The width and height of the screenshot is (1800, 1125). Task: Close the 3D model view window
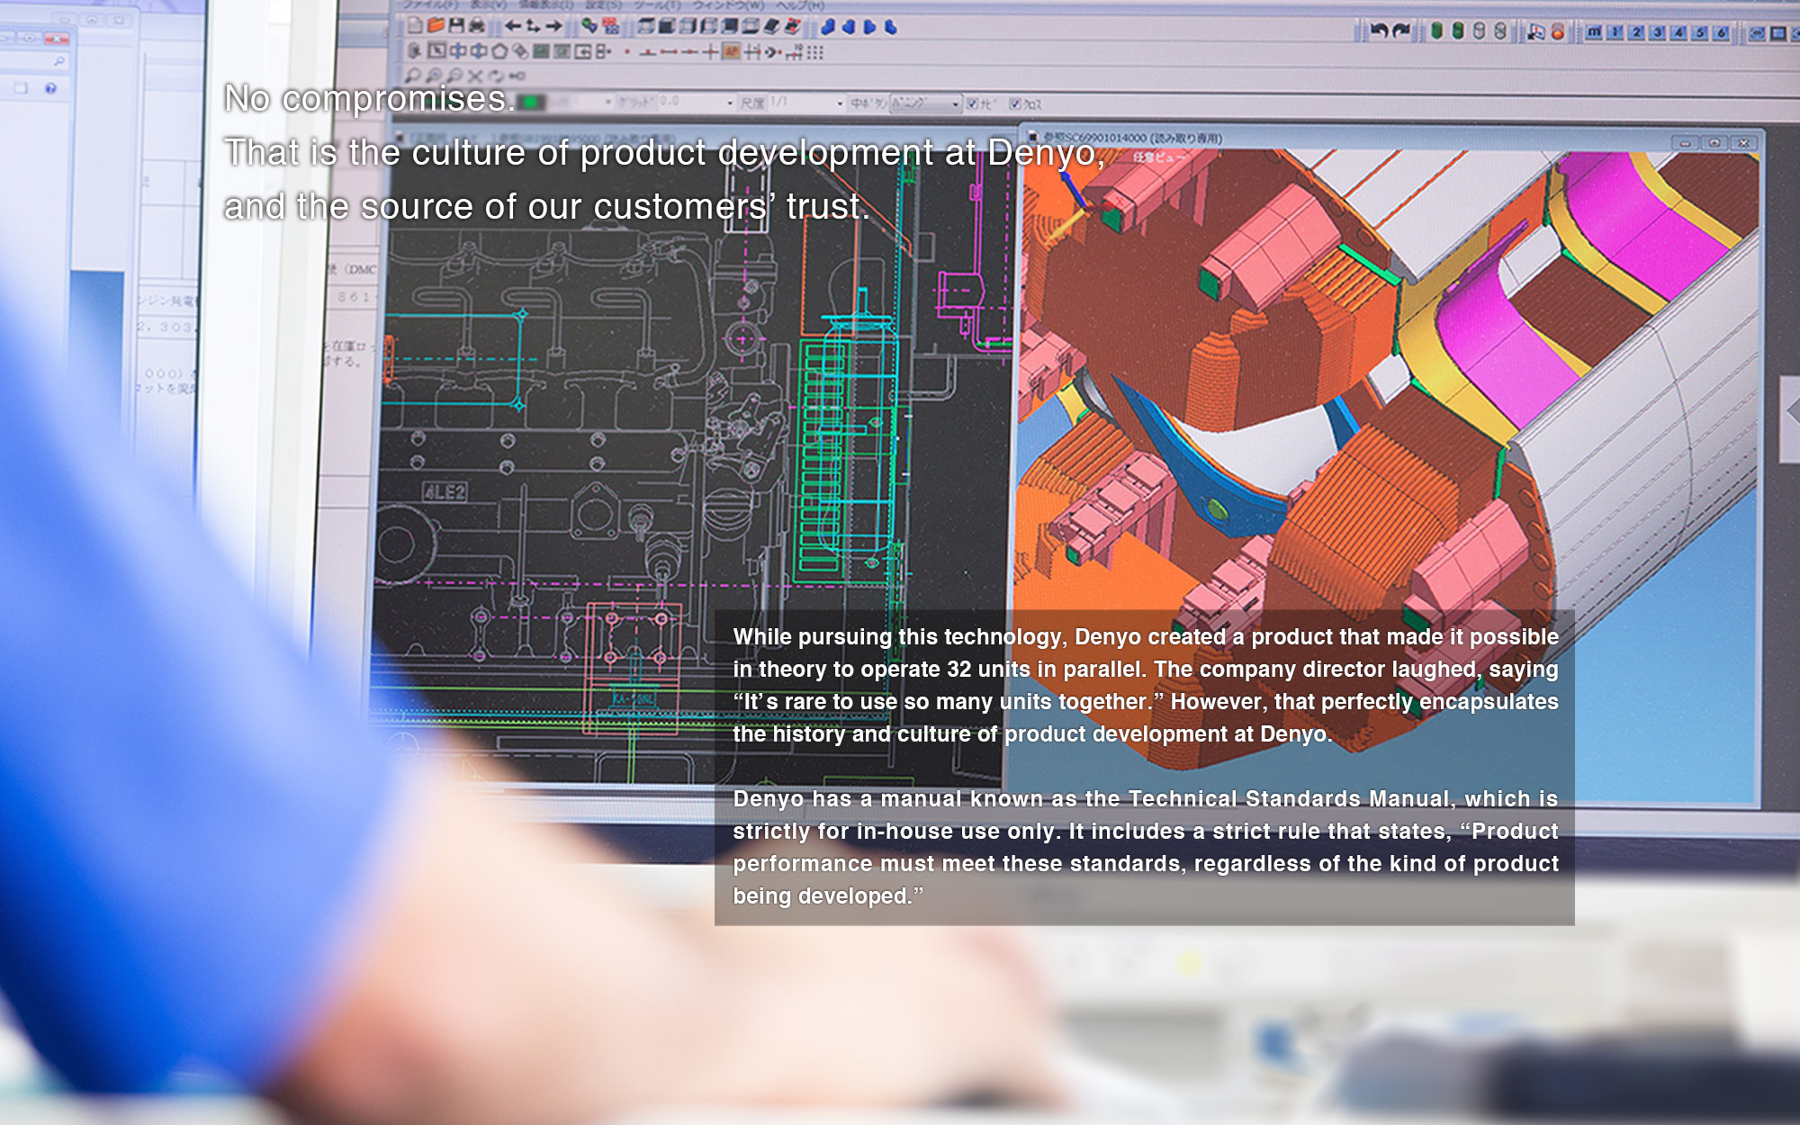click(1743, 142)
